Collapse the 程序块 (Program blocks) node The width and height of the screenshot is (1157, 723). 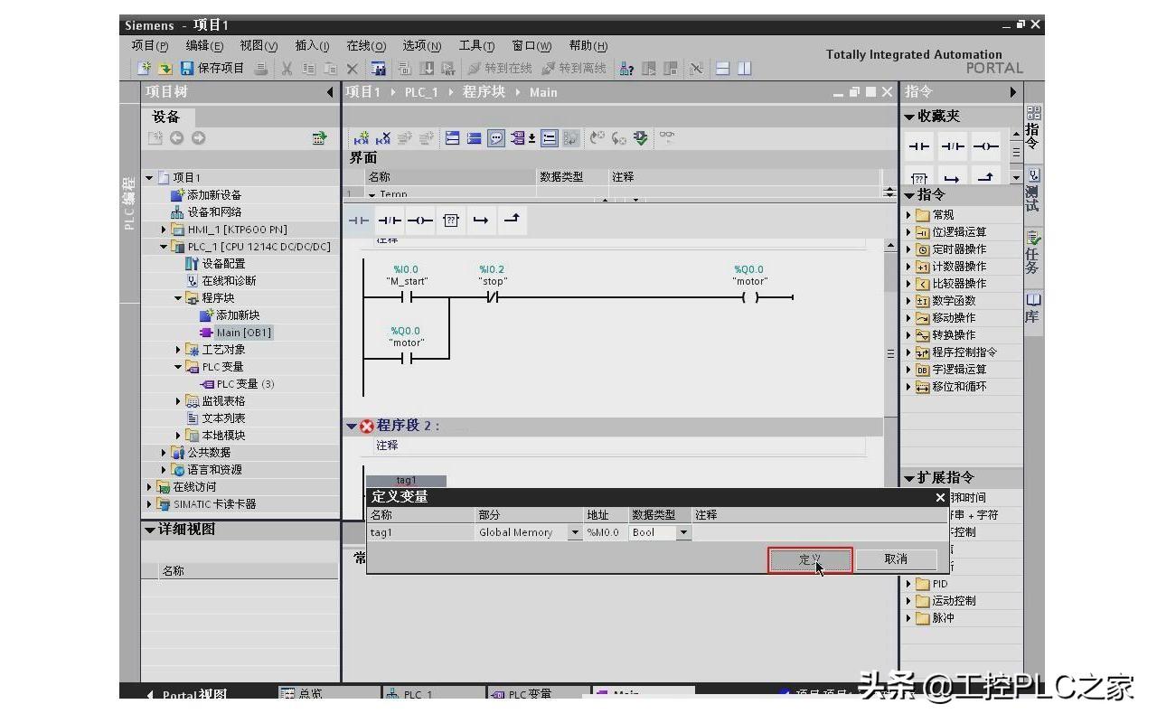[x=178, y=298]
